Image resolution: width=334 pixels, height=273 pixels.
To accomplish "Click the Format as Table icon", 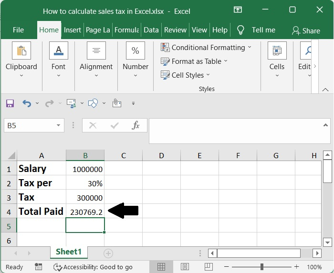I will pos(166,61).
